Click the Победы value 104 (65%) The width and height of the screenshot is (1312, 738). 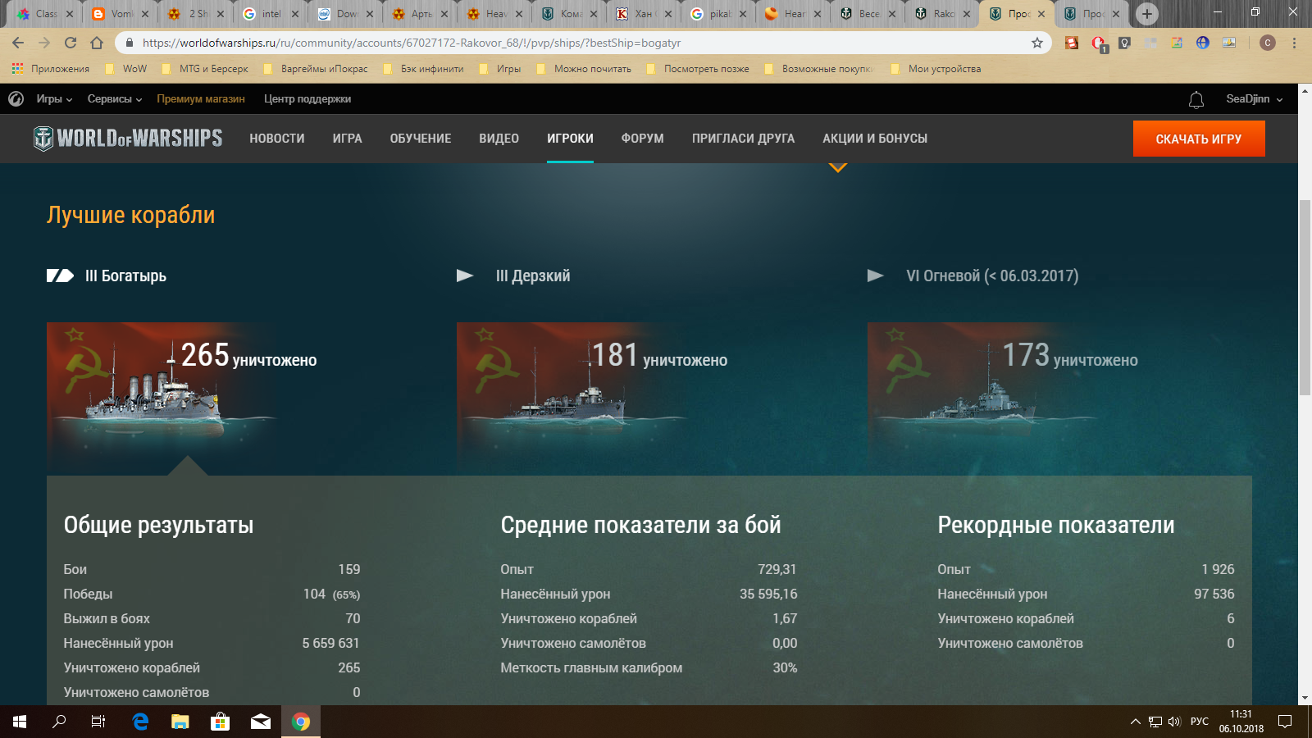click(331, 594)
